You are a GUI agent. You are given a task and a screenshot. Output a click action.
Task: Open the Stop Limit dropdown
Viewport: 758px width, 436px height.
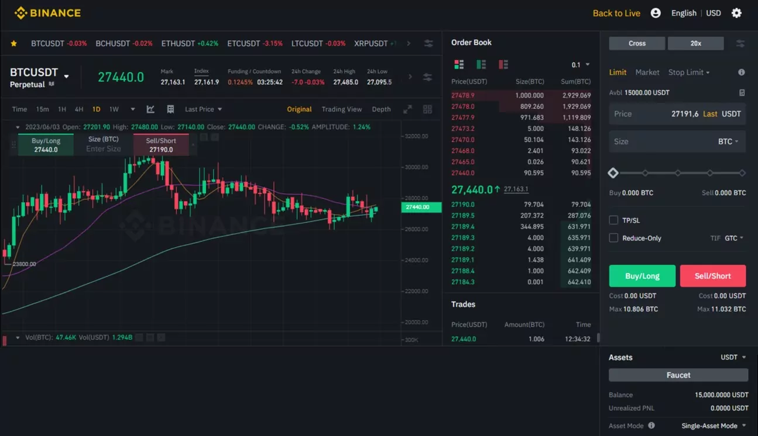pyautogui.click(x=689, y=72)
